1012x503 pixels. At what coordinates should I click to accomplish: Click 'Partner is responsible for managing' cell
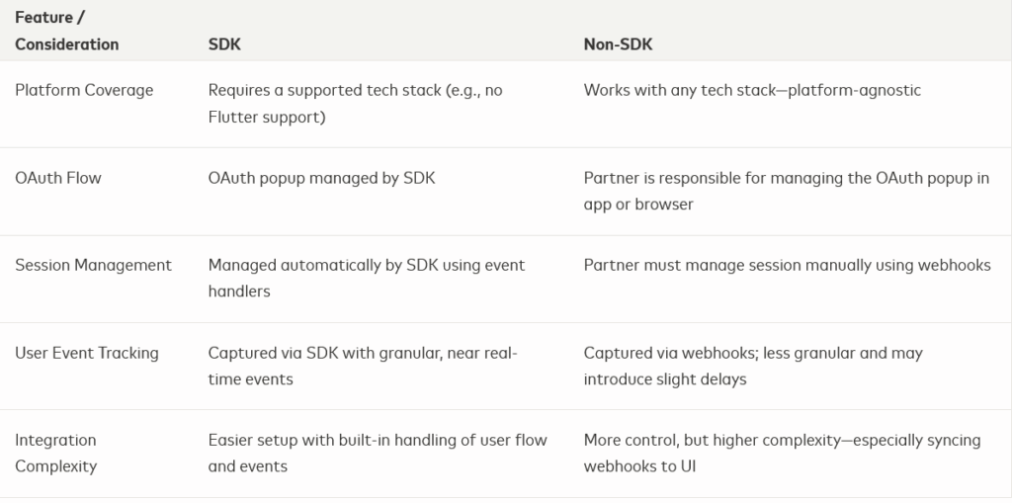786,178
